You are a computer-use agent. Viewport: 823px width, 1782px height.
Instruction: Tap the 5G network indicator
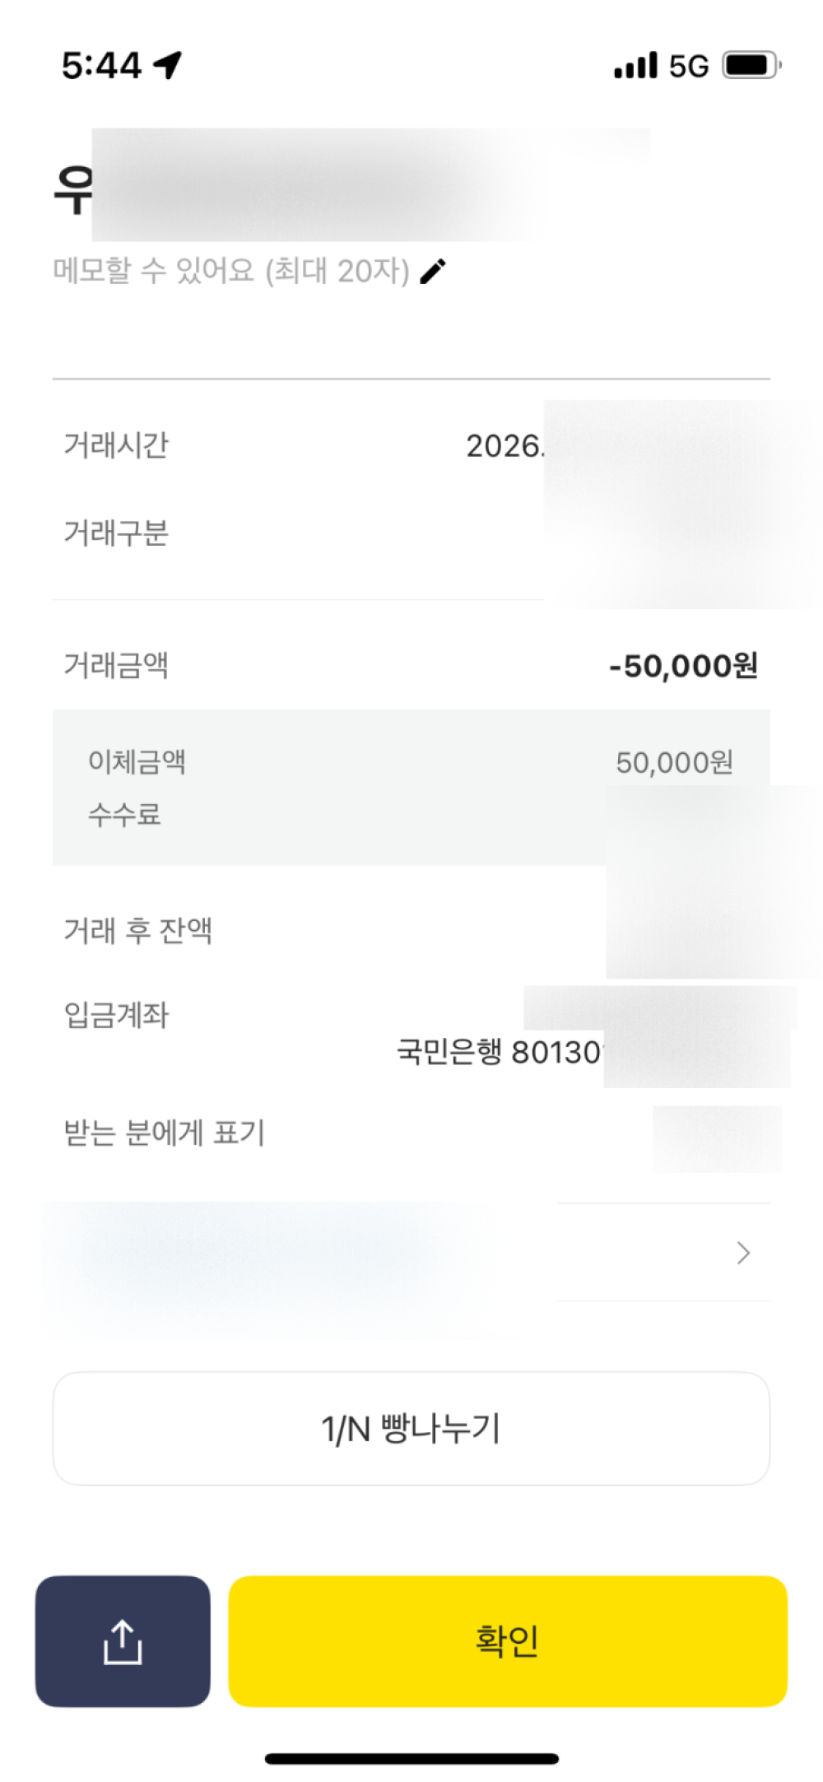pyautogui.click(x=688, y=66)
